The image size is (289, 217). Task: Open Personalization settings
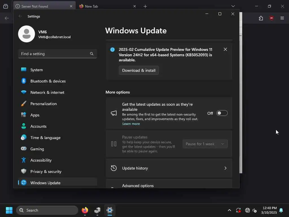click(58, 104)
